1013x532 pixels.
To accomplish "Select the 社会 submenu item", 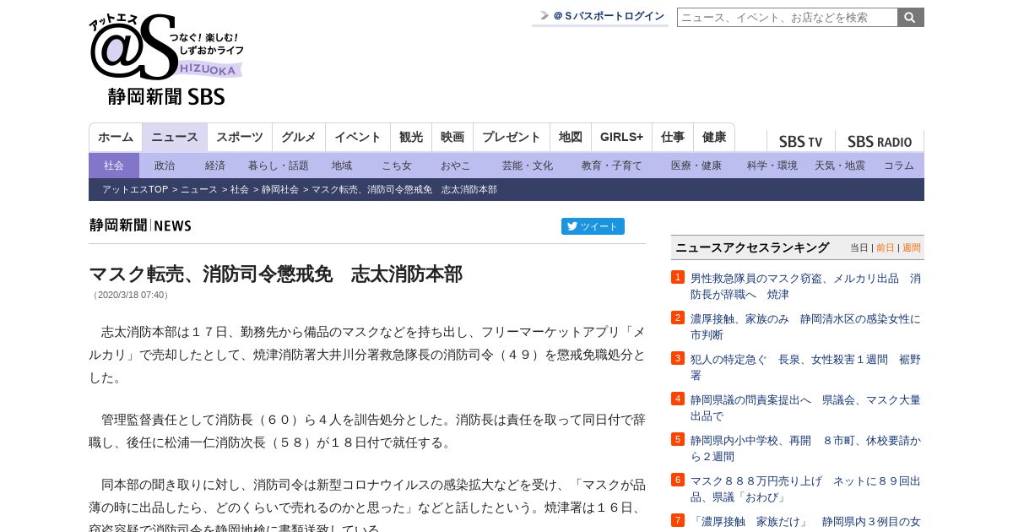I will (114, 166).
